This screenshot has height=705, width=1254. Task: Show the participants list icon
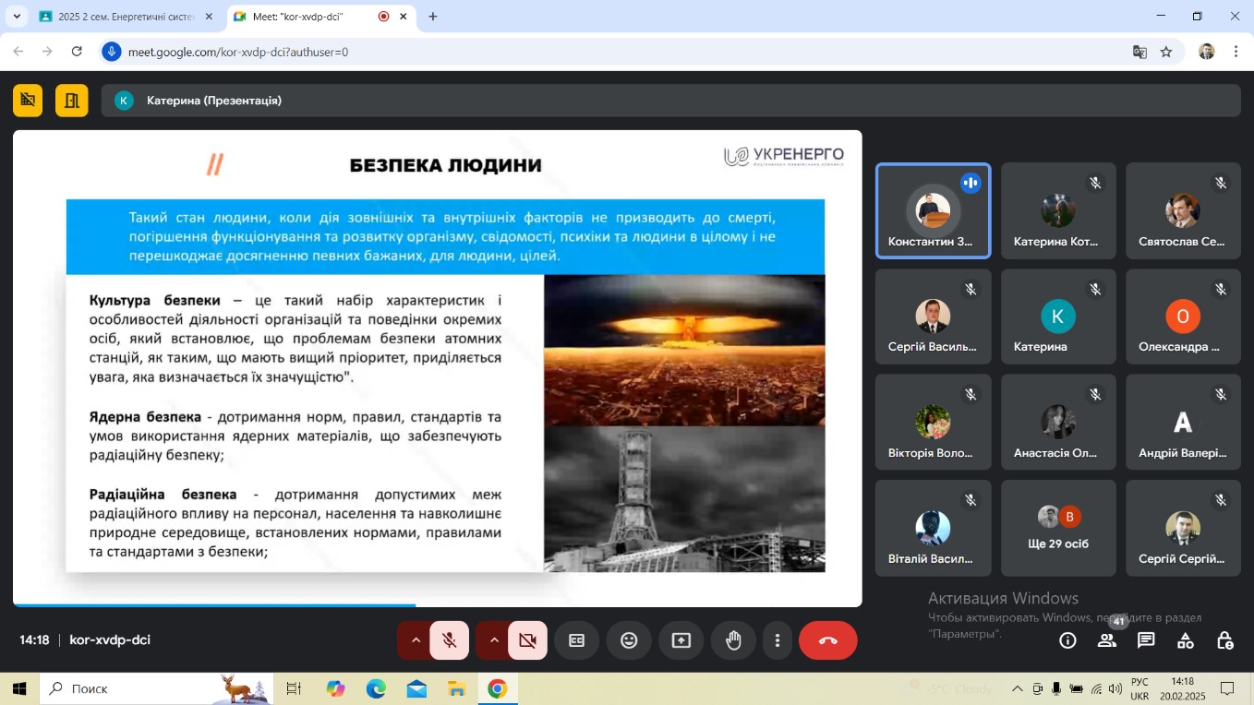1106,640
